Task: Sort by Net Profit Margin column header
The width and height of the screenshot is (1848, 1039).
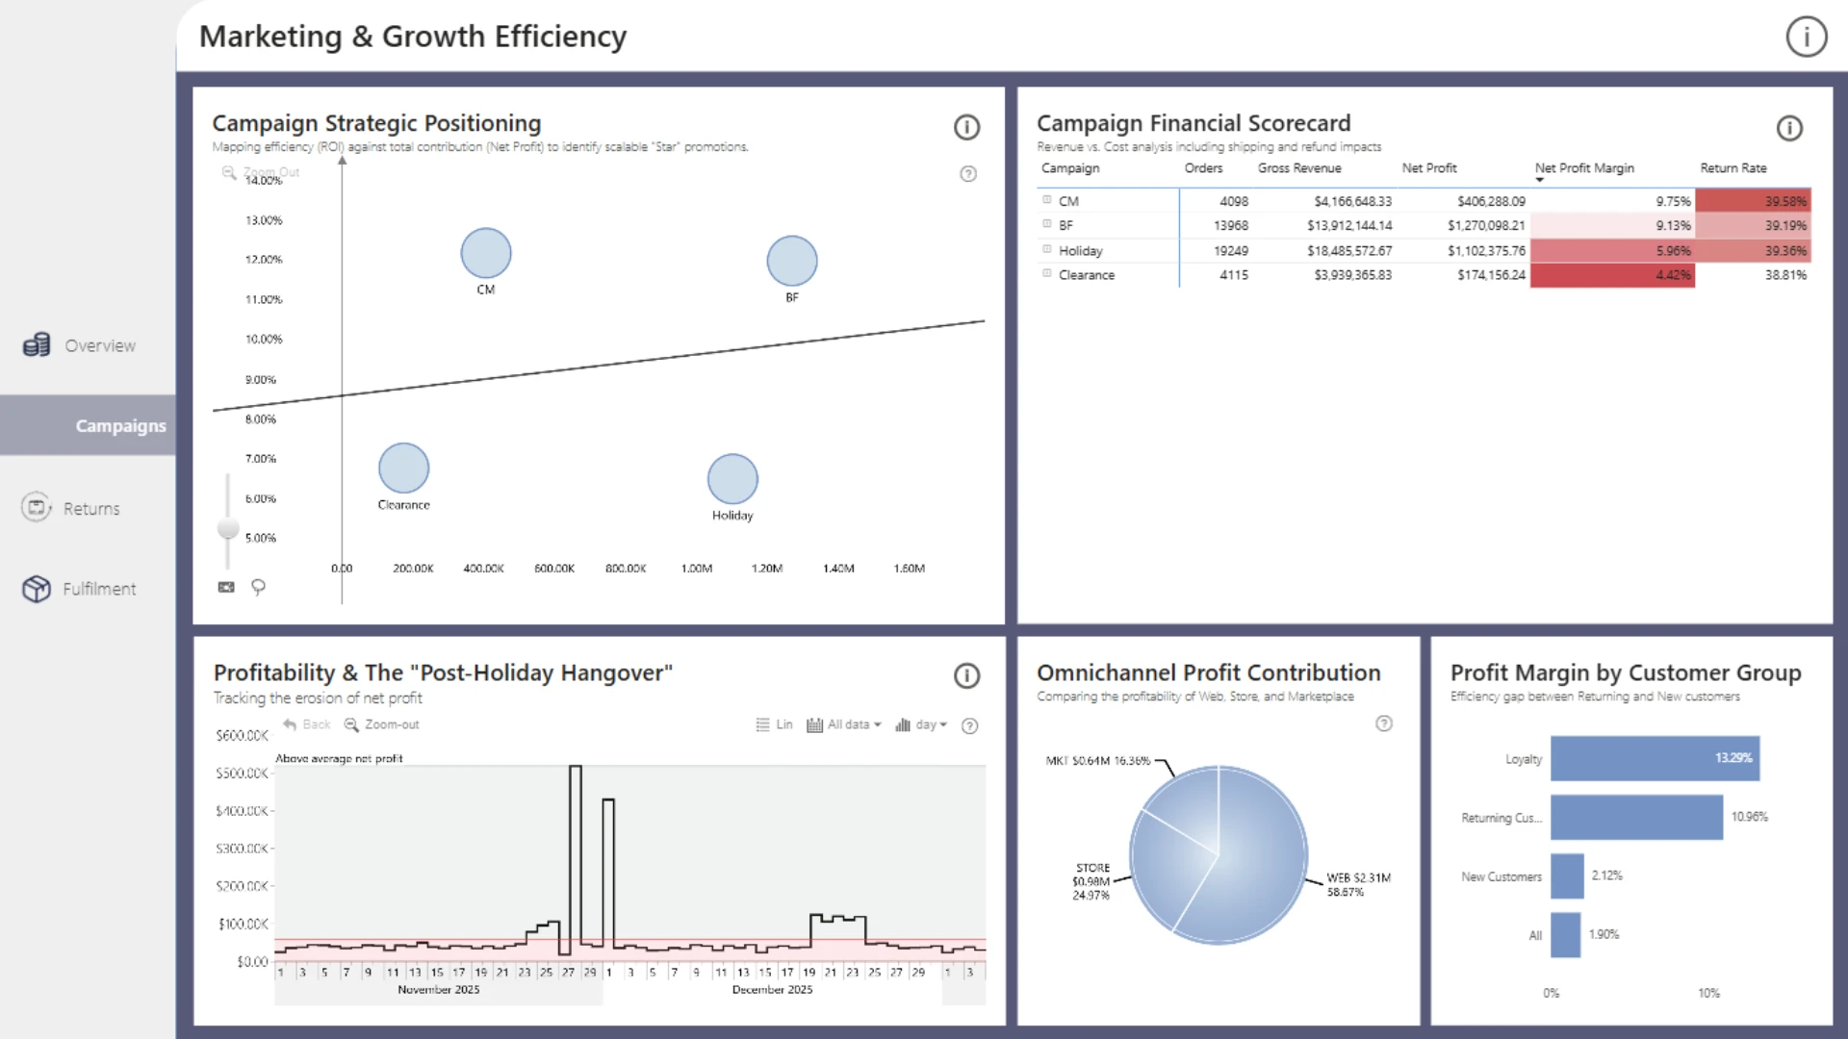Action: coord(1583,168)
